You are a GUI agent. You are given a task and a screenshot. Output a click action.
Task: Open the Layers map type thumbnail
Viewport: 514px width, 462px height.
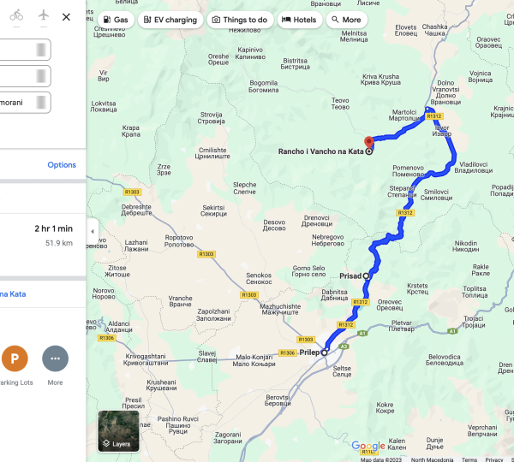[119, 431]
